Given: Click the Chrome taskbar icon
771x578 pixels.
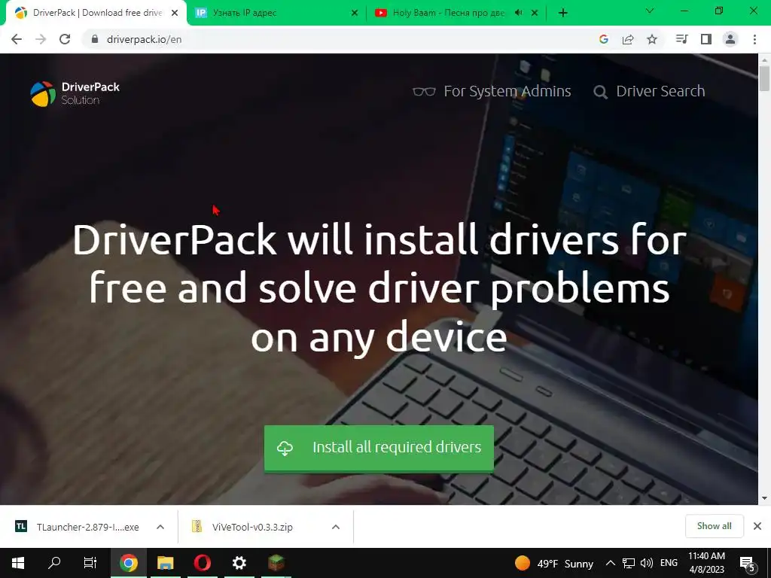Looking at the screenshot, I should point(128,563).
